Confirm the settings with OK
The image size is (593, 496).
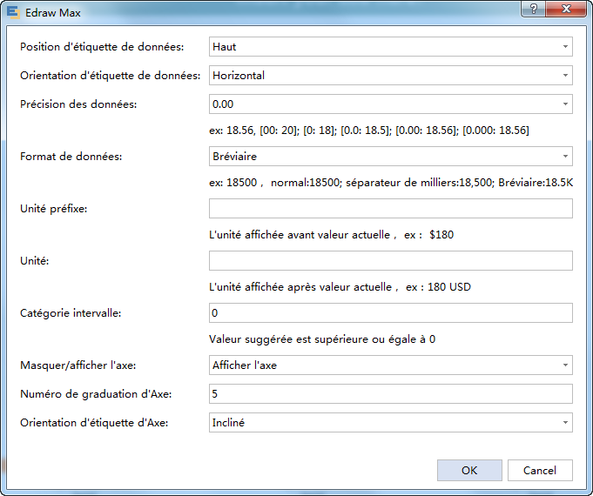[469, 470]
